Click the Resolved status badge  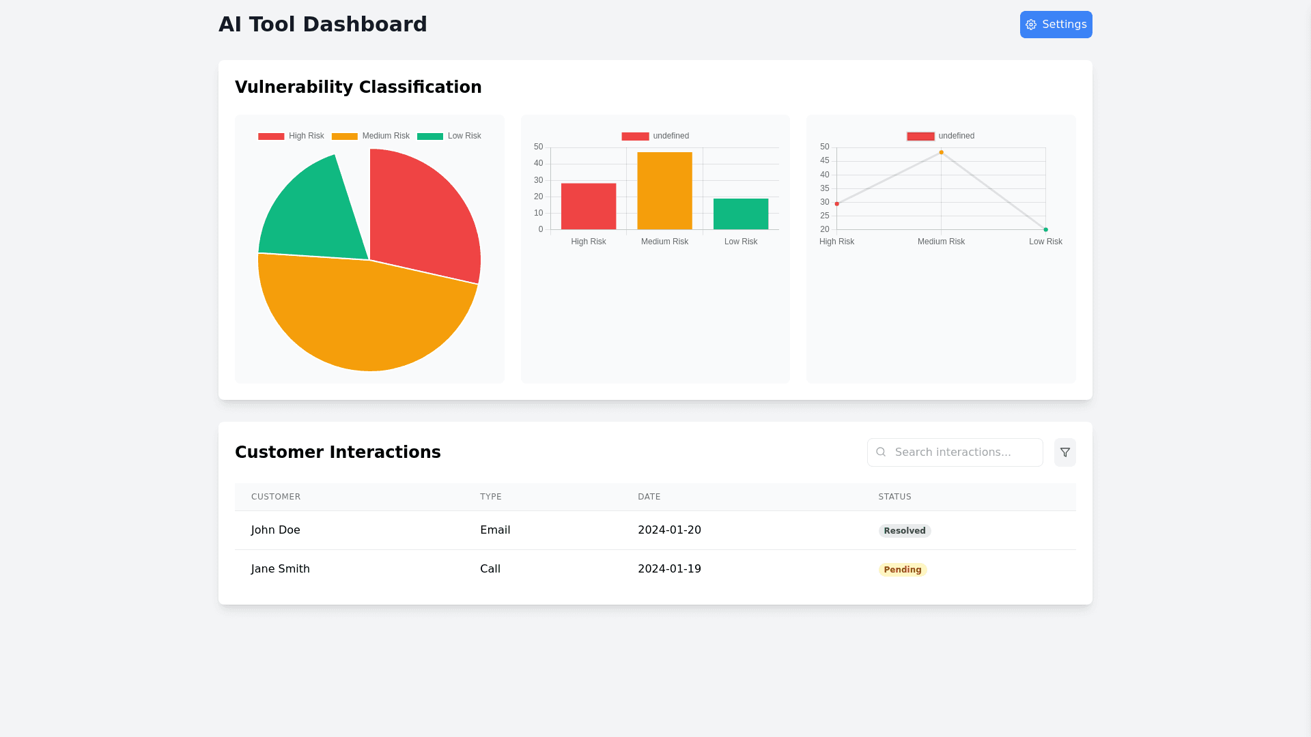(x=904, y=531)
